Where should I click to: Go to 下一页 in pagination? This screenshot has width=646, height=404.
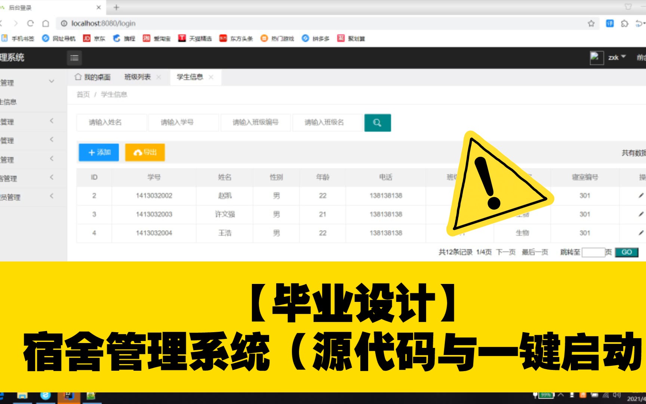tap(506, 252)
